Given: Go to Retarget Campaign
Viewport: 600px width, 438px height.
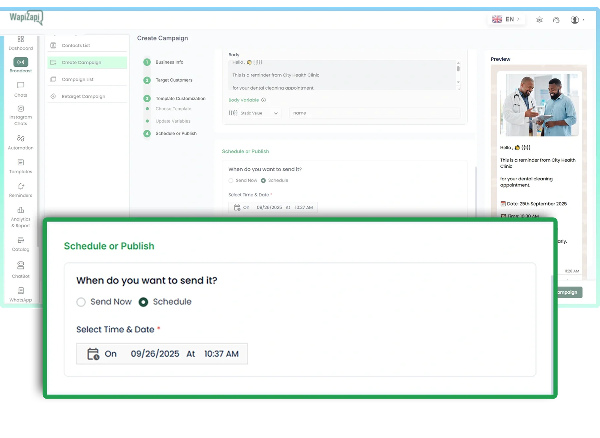Looking at the screenshot, I should (x=83, y=96).
